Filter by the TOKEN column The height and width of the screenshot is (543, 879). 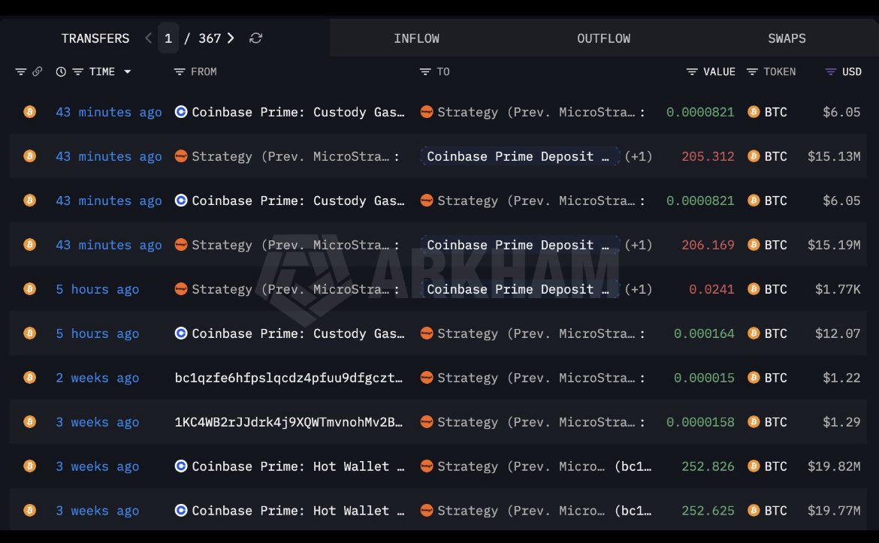click(752, 72)
